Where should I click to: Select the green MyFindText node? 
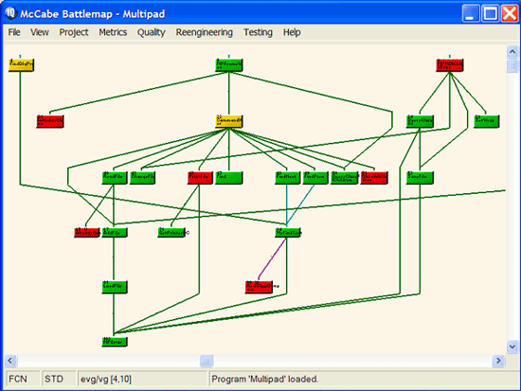(288, 232)
